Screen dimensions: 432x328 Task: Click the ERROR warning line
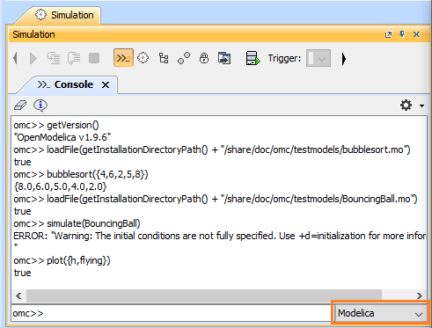click(220, 236)
